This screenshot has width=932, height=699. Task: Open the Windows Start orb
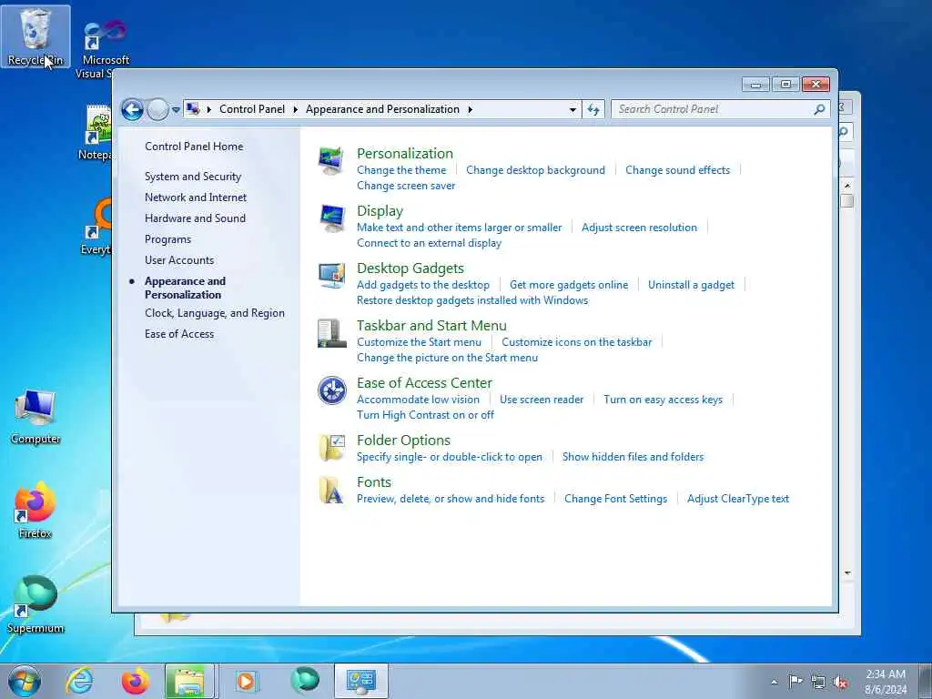[25, 681]
